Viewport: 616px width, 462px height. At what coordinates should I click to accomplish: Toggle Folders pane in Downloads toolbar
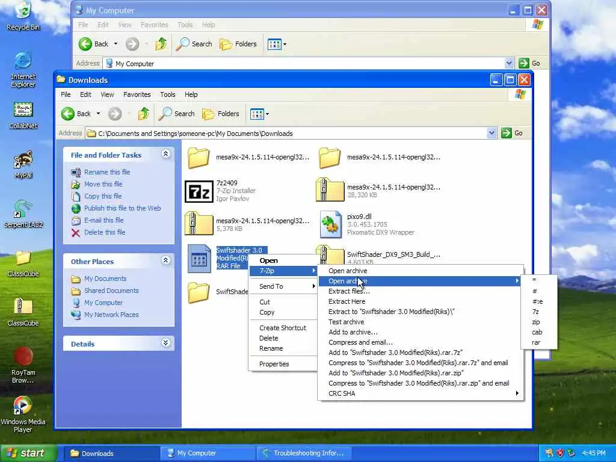click(220, 114)
